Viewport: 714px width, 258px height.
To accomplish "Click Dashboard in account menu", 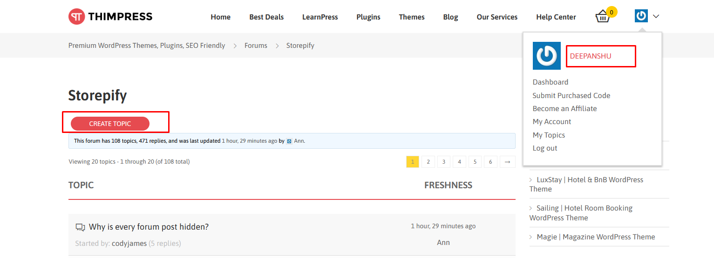I will point(551,82).
